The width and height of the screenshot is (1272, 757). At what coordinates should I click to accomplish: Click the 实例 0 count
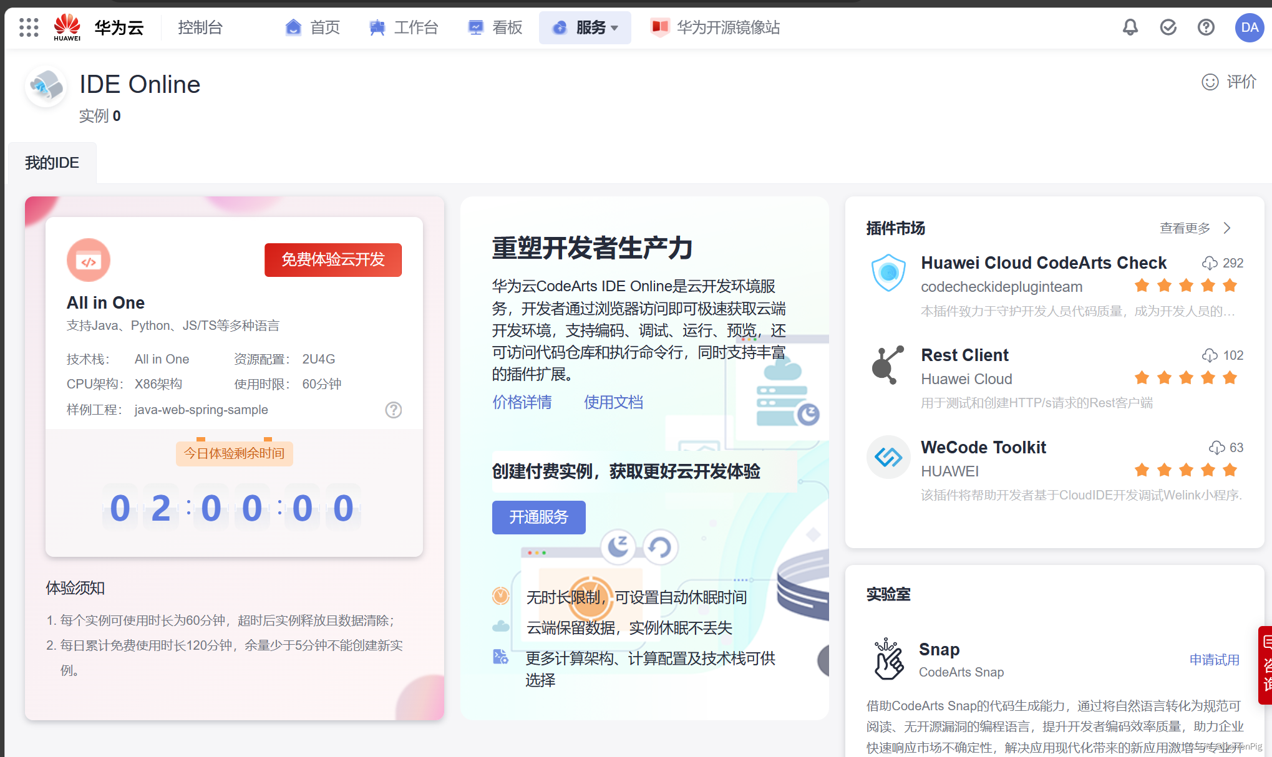100,116
